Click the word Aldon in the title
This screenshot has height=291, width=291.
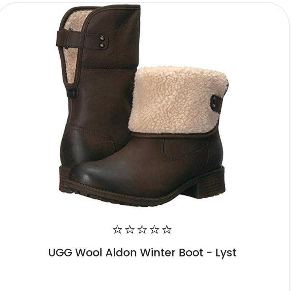121,252
